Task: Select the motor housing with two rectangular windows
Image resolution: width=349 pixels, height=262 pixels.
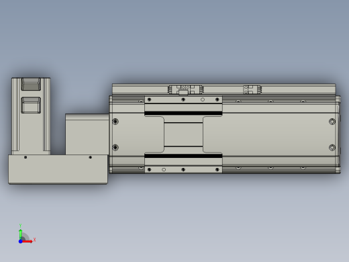Action: coord(31,116)
